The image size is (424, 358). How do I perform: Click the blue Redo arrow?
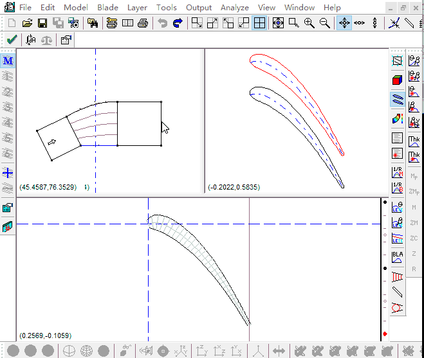pyautogui.click(x=178, y=23)
